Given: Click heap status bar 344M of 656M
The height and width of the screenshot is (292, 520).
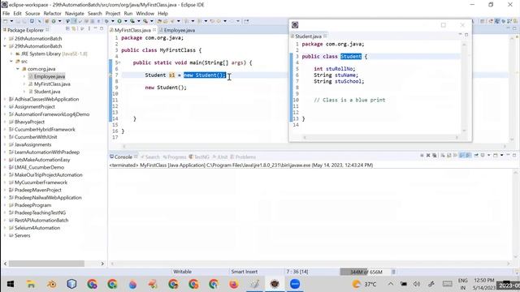Looking at the screenshot, I should click(366, 272).
